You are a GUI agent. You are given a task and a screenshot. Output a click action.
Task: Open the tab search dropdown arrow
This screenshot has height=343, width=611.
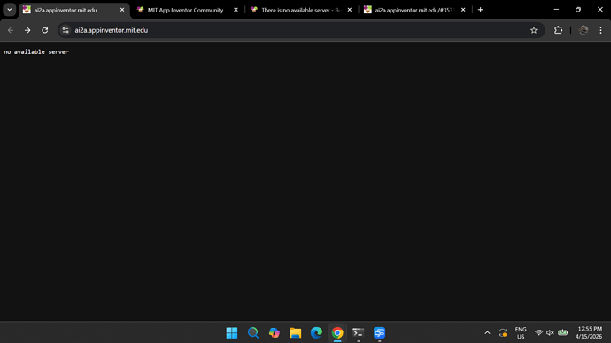[x=10, y=10]
